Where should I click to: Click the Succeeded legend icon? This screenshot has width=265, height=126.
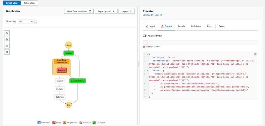click(94, 123)
